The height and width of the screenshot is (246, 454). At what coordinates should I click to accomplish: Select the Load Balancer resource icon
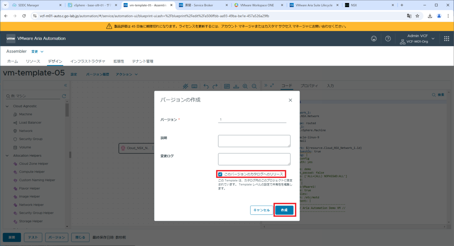pyautogui.click(x=16, y=122)
